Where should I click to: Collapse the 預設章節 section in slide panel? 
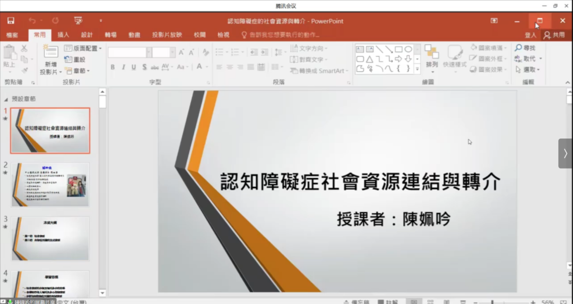6,99
